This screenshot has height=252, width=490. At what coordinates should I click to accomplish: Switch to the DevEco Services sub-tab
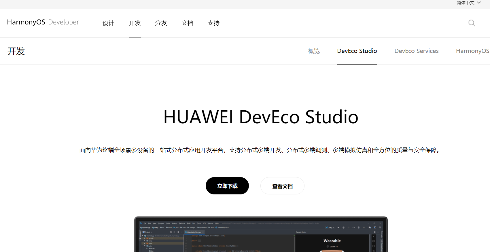pos(417,51)
